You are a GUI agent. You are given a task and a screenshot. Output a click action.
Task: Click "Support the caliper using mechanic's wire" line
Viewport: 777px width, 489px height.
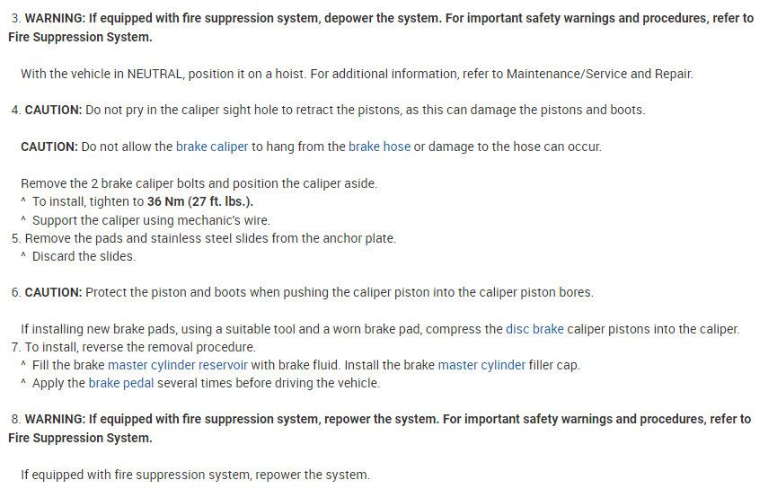tap(151, 219)
